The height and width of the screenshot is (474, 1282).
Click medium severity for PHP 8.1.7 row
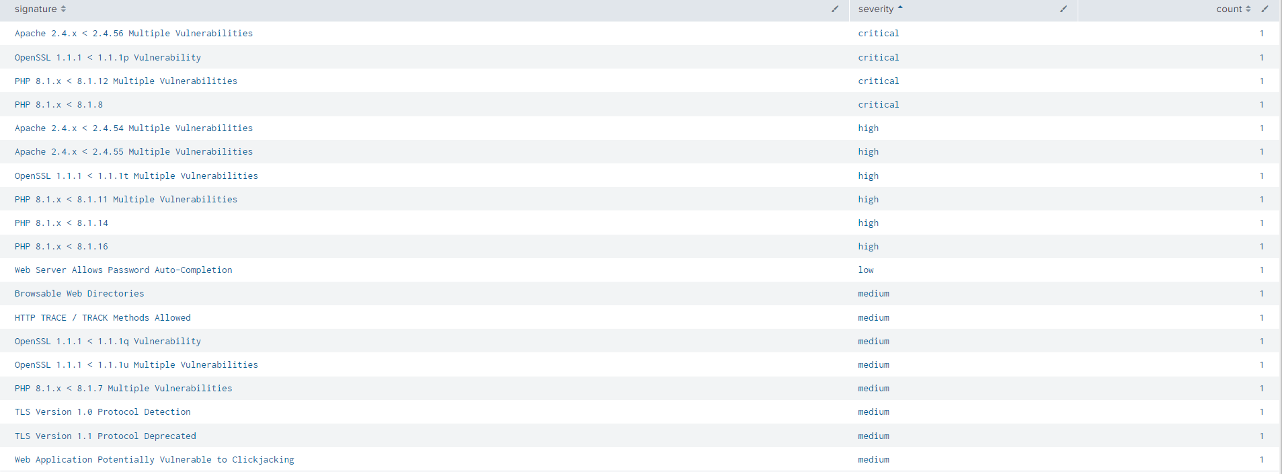tap(874, 388)
